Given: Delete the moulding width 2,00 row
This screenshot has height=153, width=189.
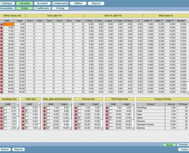Looking at the screenshot, I should pyautogui.click(x=2, y=128).
